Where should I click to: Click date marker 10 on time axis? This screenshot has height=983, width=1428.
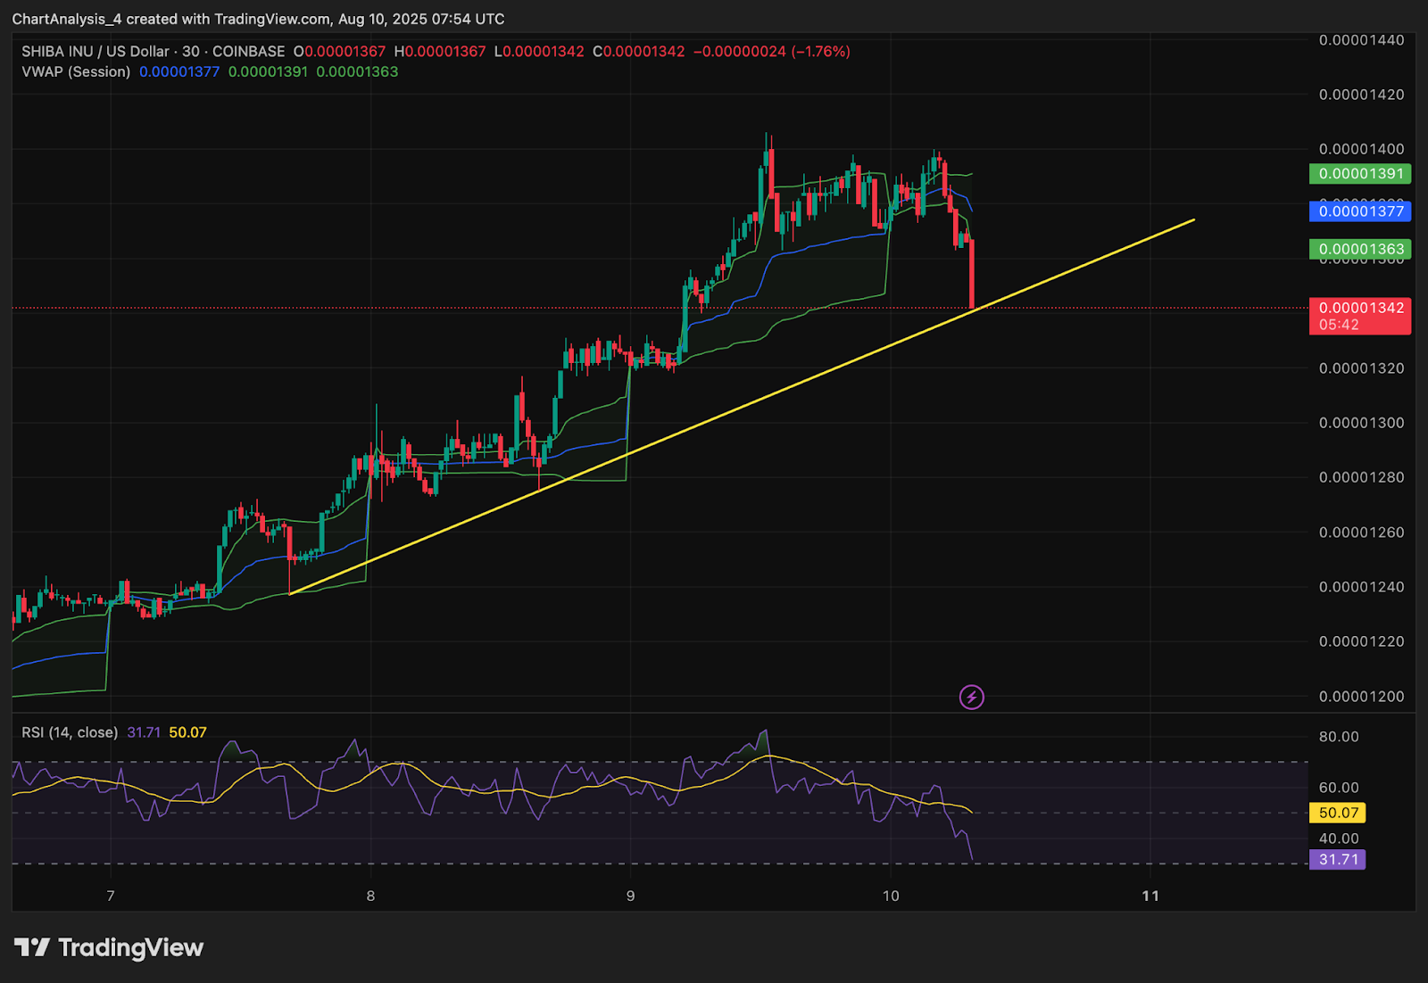click(x=891, y=896)
